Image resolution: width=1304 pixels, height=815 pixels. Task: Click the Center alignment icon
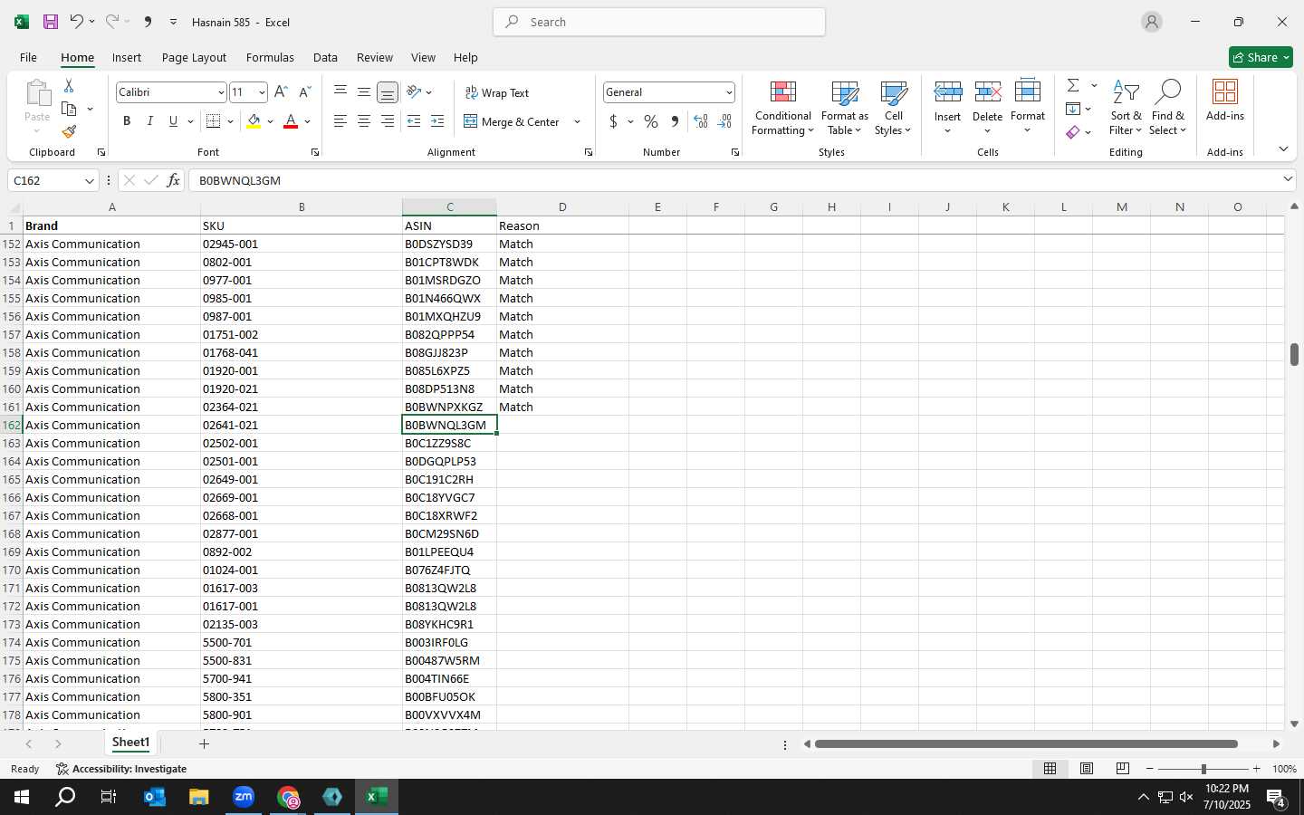pos(363,121)
